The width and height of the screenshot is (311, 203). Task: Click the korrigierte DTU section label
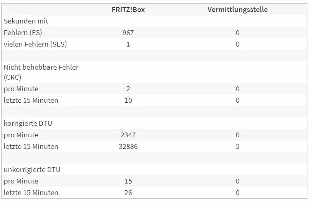pos(28,123)
